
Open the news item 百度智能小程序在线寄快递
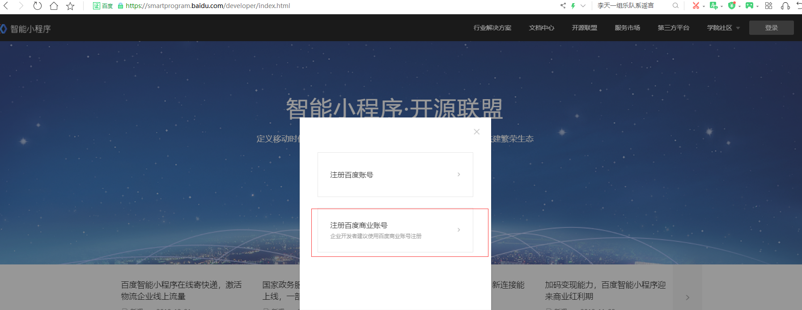coord(181,290)
